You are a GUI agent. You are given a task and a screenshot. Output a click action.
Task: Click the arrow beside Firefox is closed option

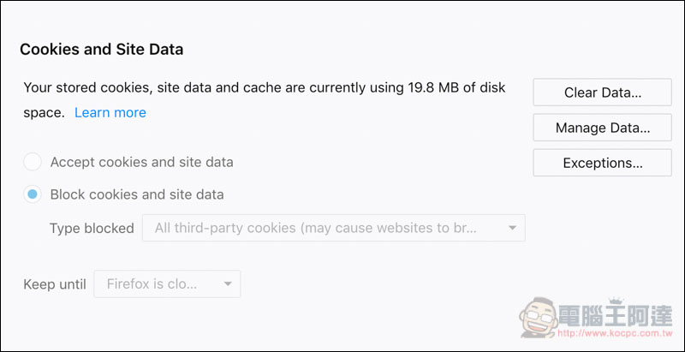pos(228,284)
